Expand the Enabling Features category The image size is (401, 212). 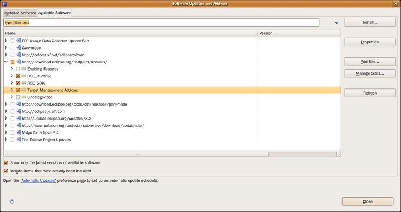pyautogui.click(x=12, y=69)
